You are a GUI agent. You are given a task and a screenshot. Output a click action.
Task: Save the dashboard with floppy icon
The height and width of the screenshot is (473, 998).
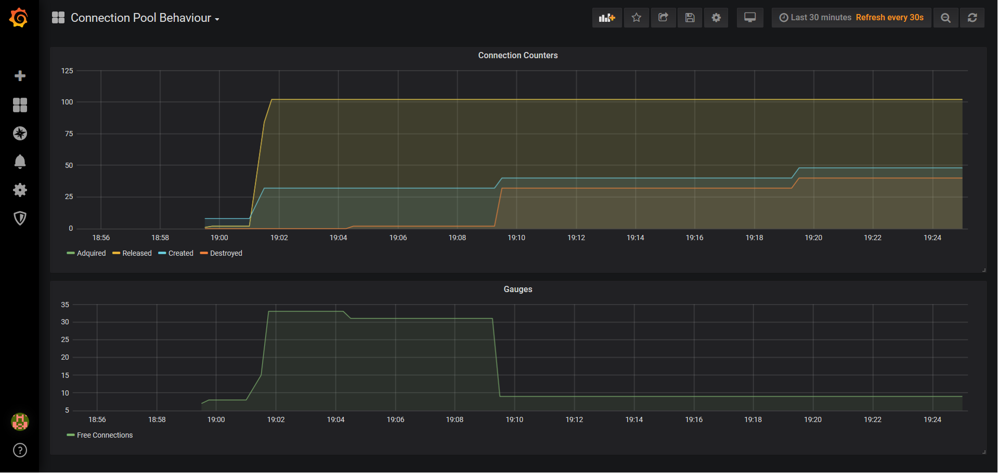[690, 18]
